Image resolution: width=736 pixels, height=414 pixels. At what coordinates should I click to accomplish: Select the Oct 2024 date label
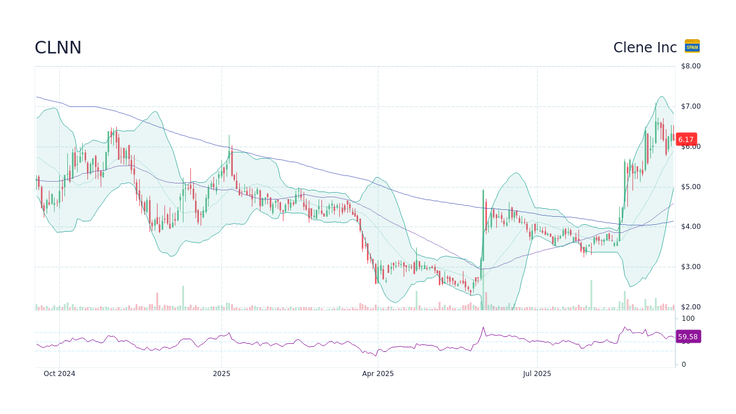pyautogui.click(x=59, y=373)
